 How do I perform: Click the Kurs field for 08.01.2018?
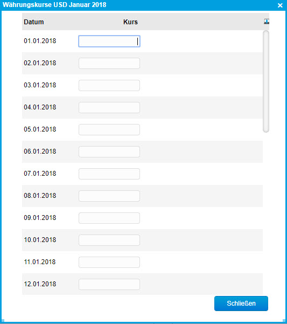click(109, 196)
